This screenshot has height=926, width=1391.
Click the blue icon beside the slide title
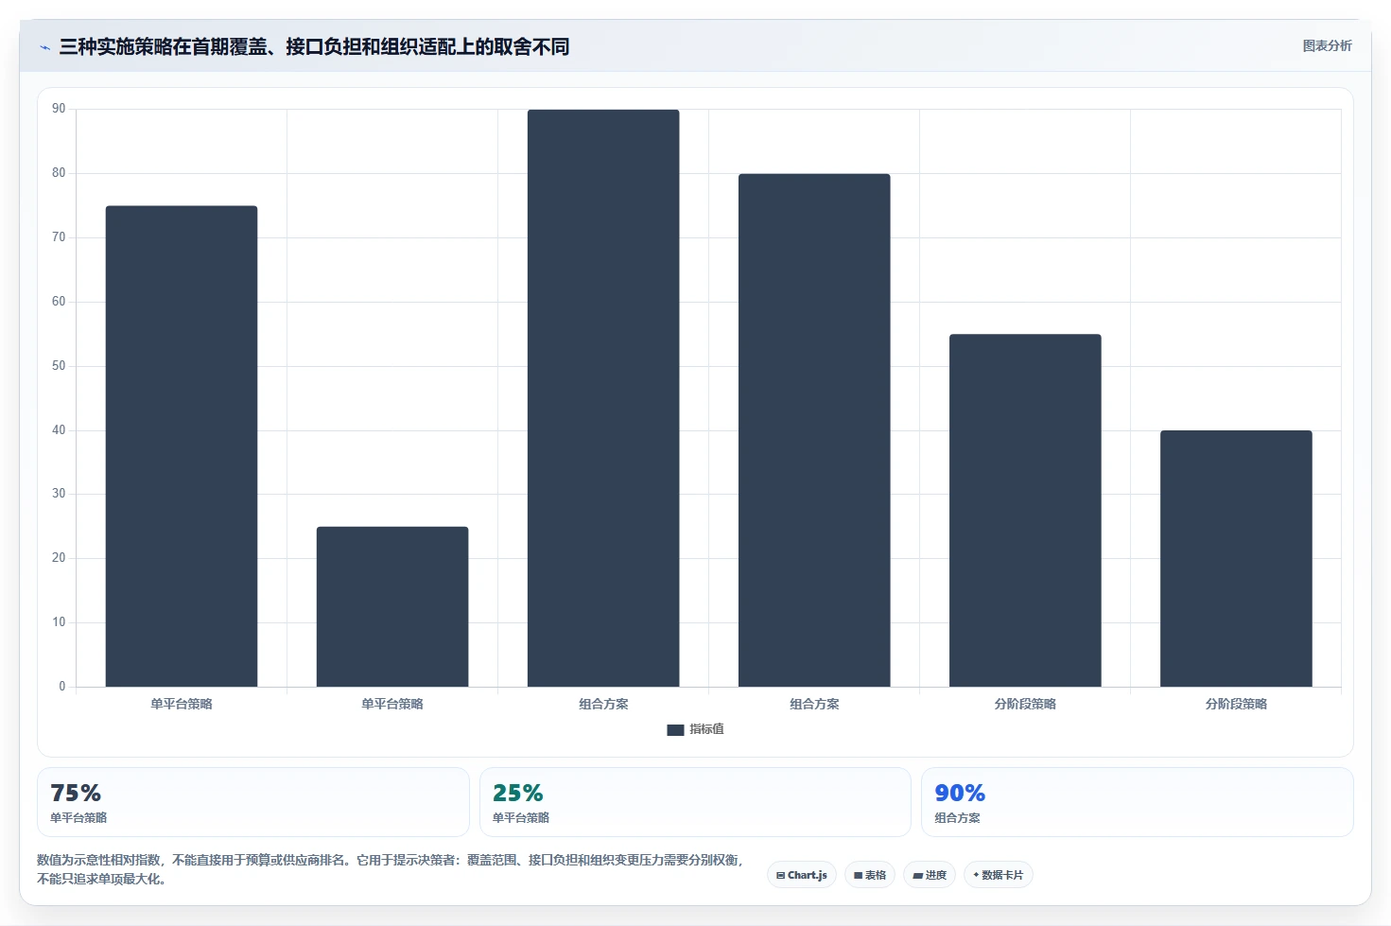44,47
